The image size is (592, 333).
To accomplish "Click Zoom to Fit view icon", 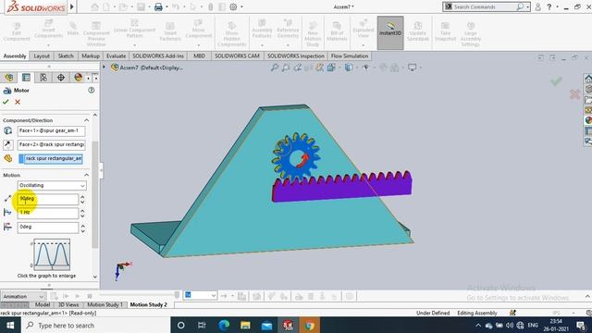I will (x=275, y=68).
